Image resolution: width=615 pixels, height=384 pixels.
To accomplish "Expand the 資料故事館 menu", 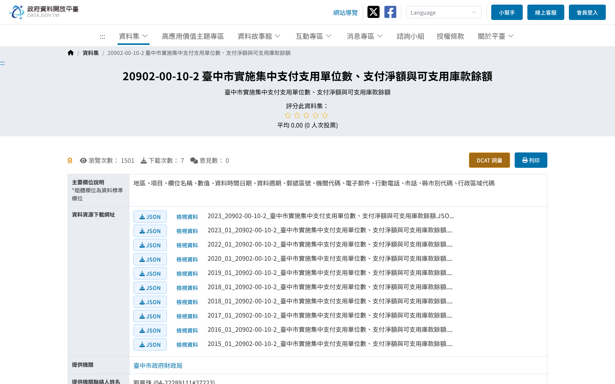I will tap(259, 36).
